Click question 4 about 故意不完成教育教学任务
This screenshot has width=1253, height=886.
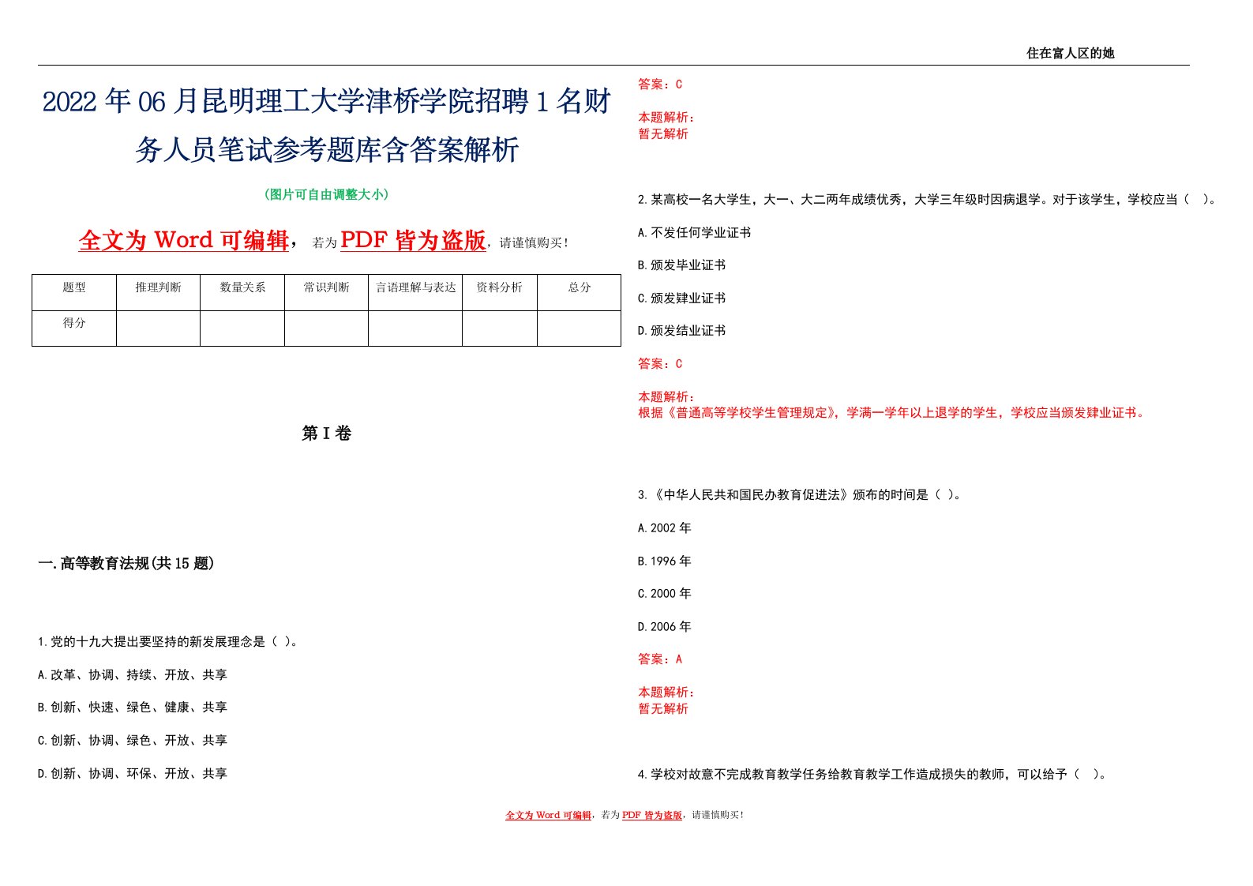[x=873, y=775]
